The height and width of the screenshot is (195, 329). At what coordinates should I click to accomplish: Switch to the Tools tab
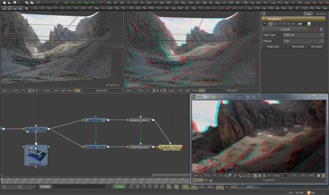[308, 14]
